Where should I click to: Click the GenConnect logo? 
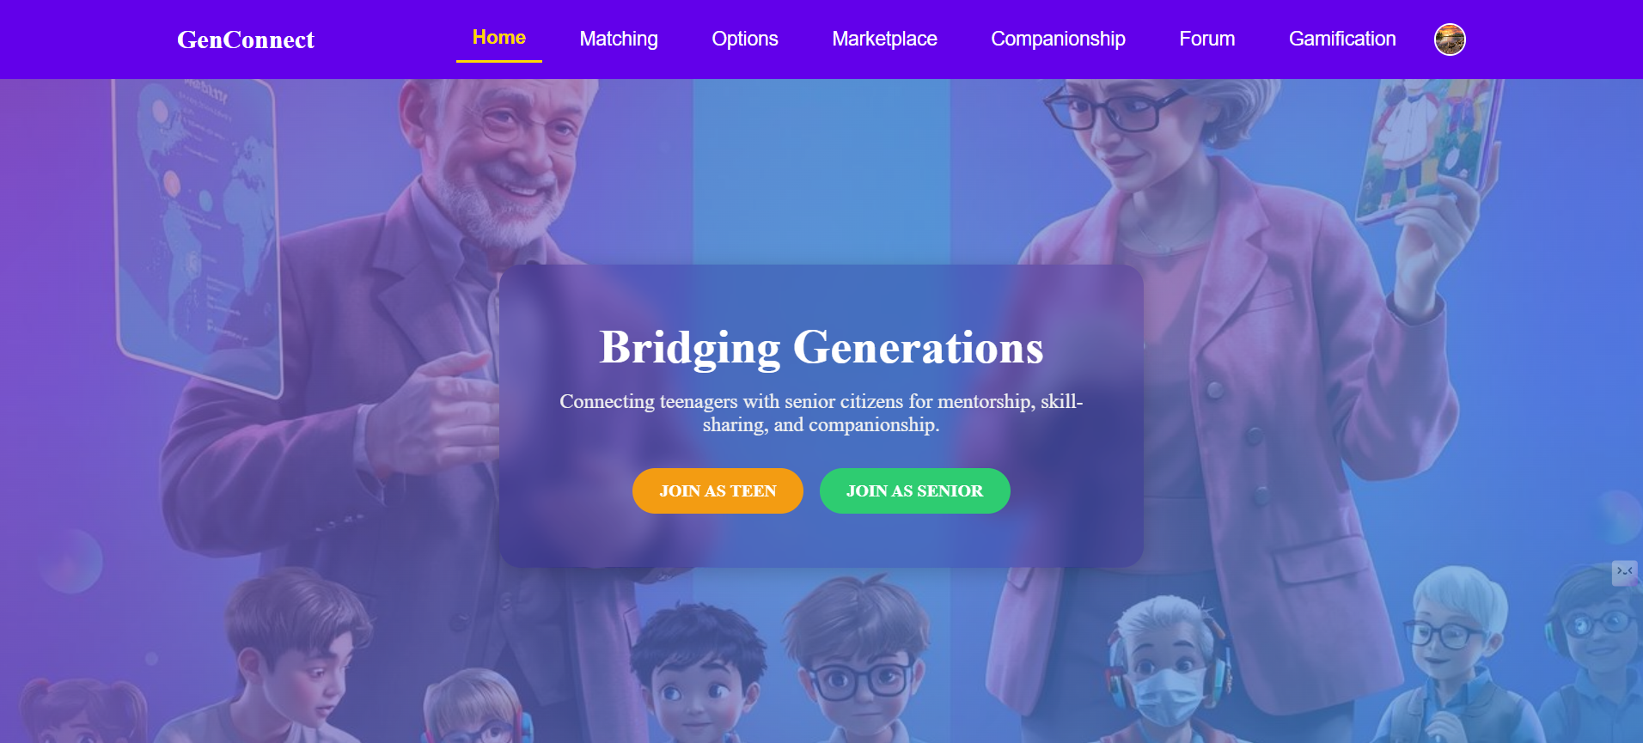click(246, 40)
